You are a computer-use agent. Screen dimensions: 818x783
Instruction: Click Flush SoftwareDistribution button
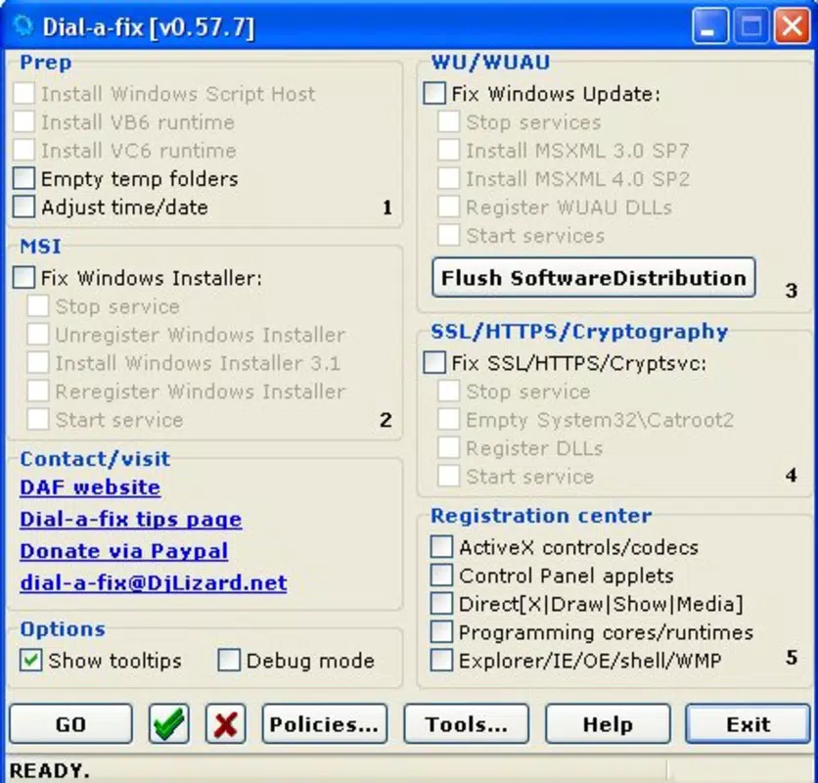[594, 277]
